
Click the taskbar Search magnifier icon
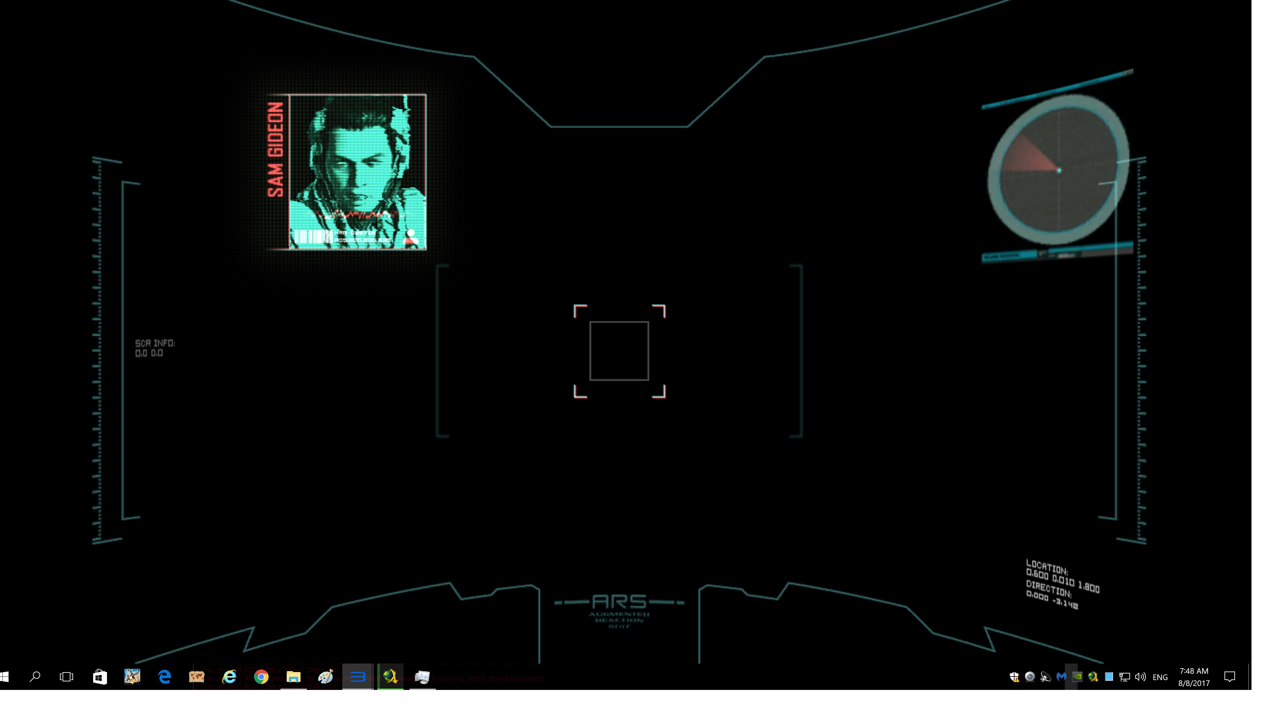(x=35, y=677)
